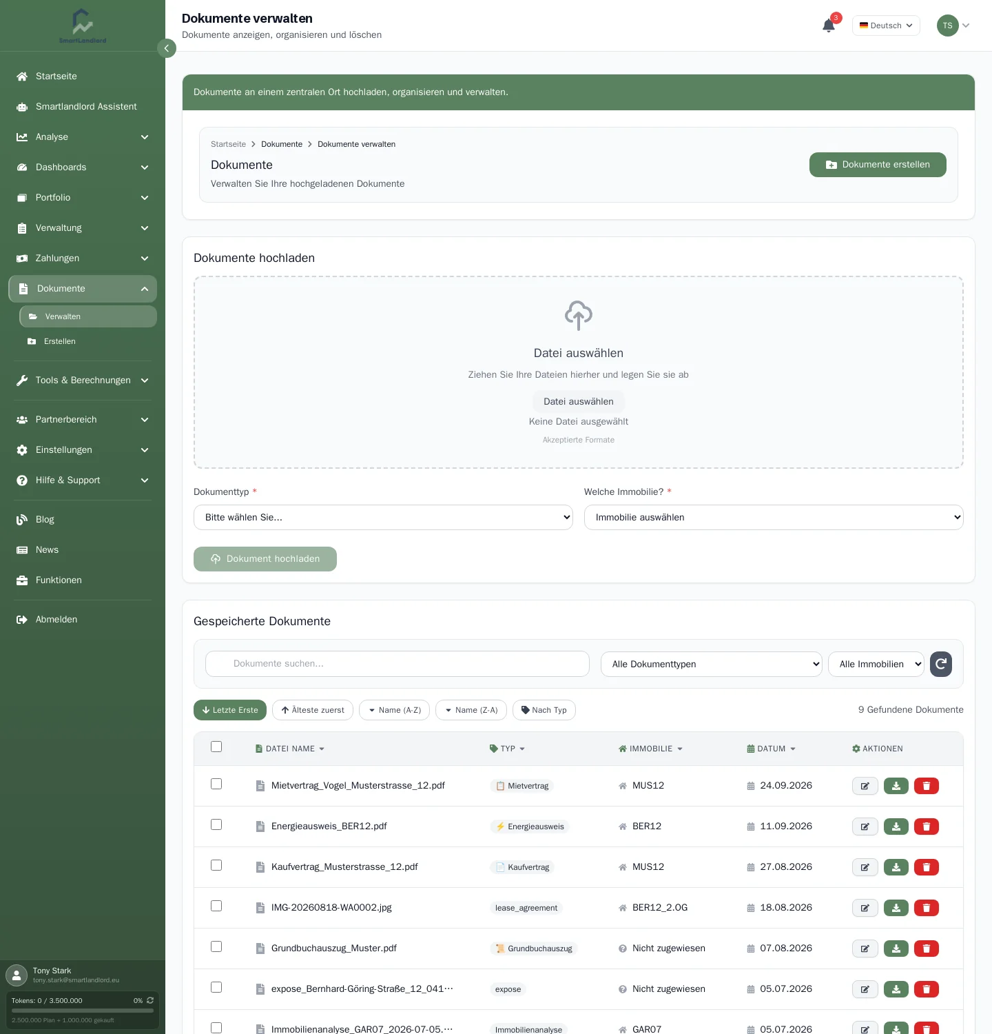992x1034 pixels.
Task: Edit the Energieausweis_BER12.pdf entry
Action: point(865,827)
